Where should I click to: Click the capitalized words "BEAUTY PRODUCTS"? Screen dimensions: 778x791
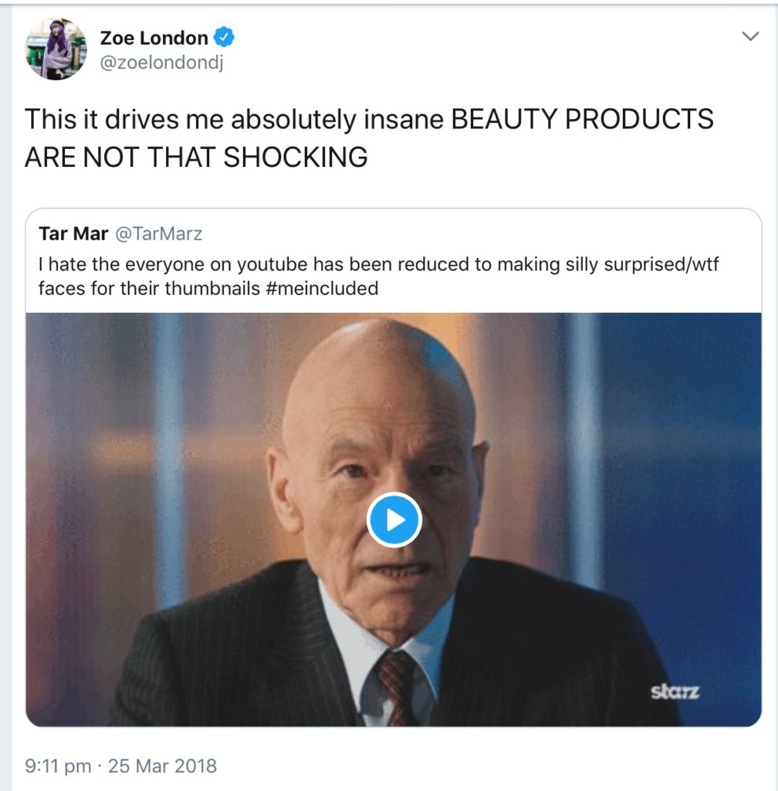(x=582, y=120)
